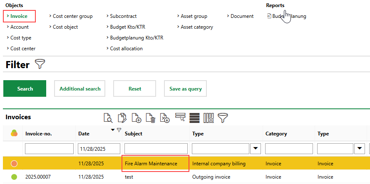Click invoice number 2025.00007
The height and width of the screenshot is (184, 370).
(38, 177)
